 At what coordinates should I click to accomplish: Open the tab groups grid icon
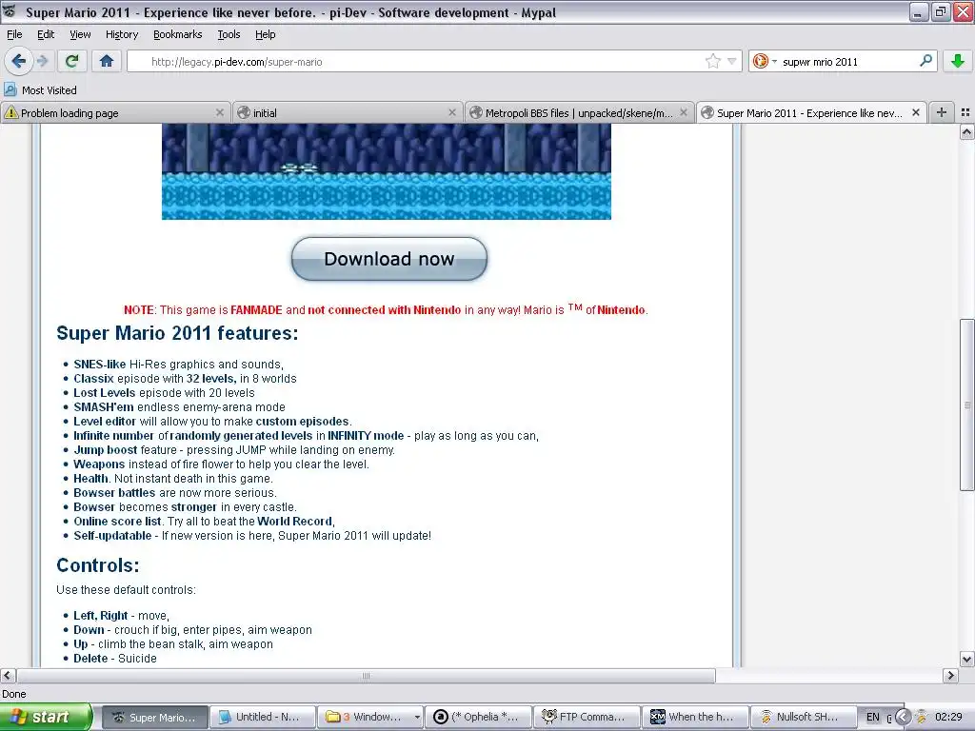point(965,112)
